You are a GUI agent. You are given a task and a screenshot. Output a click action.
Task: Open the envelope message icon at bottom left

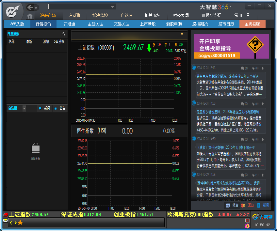click(6, 221)
